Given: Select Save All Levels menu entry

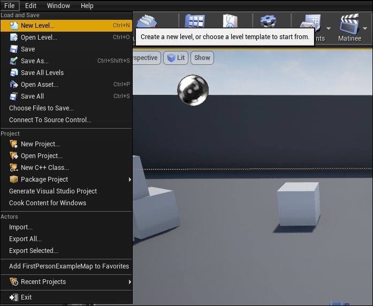Looking at the screenshot, I should 42,73.
